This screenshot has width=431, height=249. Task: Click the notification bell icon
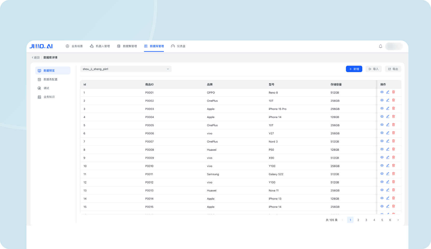380,46
